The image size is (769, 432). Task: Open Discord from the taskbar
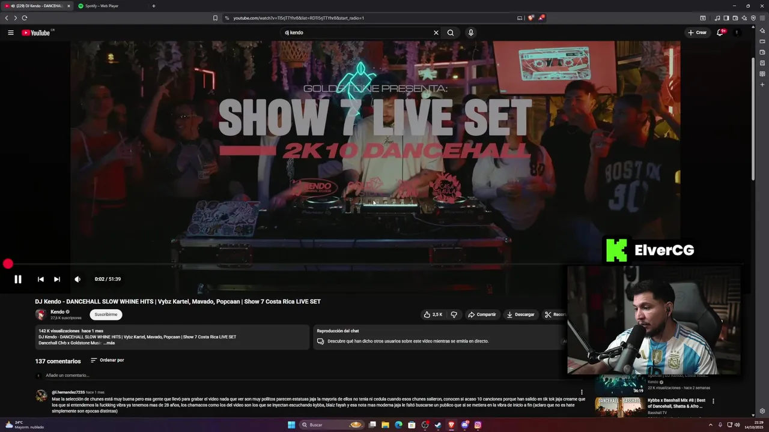point(464,425)
